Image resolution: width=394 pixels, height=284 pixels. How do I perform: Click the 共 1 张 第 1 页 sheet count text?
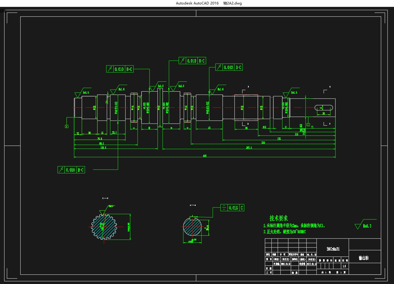(x=333, y=272)
